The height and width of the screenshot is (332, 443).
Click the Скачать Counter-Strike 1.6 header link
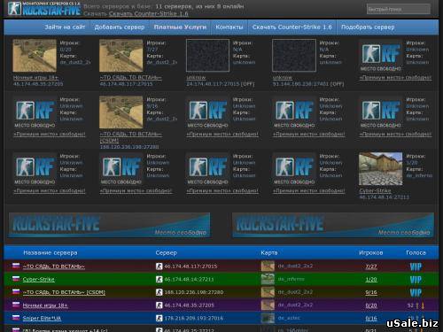click(149, 13)
